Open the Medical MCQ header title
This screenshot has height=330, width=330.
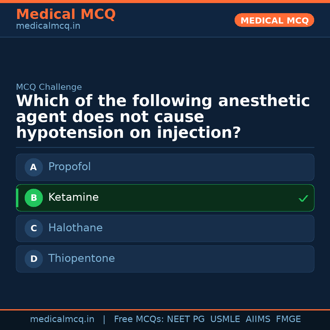(x=66, y=14)
